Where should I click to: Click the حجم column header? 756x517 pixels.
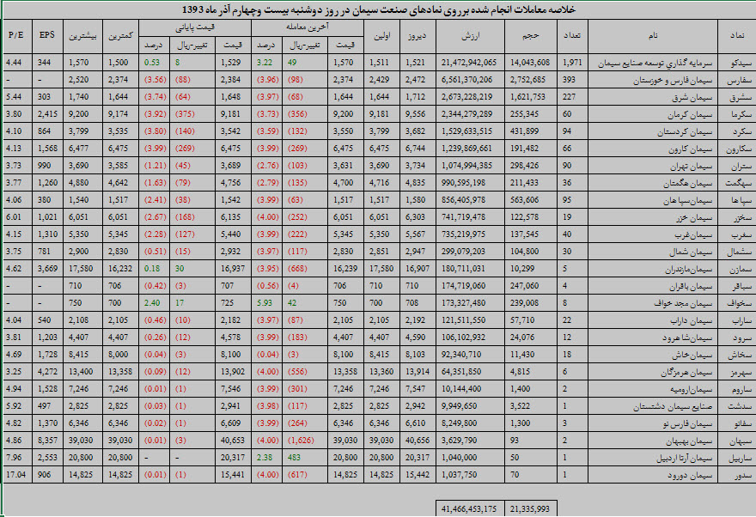click(x=530, y=36)
